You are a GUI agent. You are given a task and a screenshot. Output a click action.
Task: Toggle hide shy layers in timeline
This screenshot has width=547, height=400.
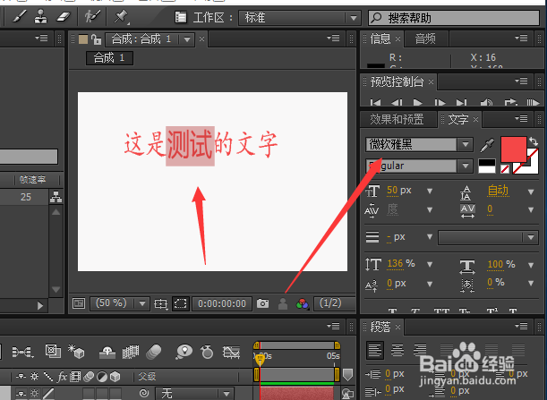point(107,353)
